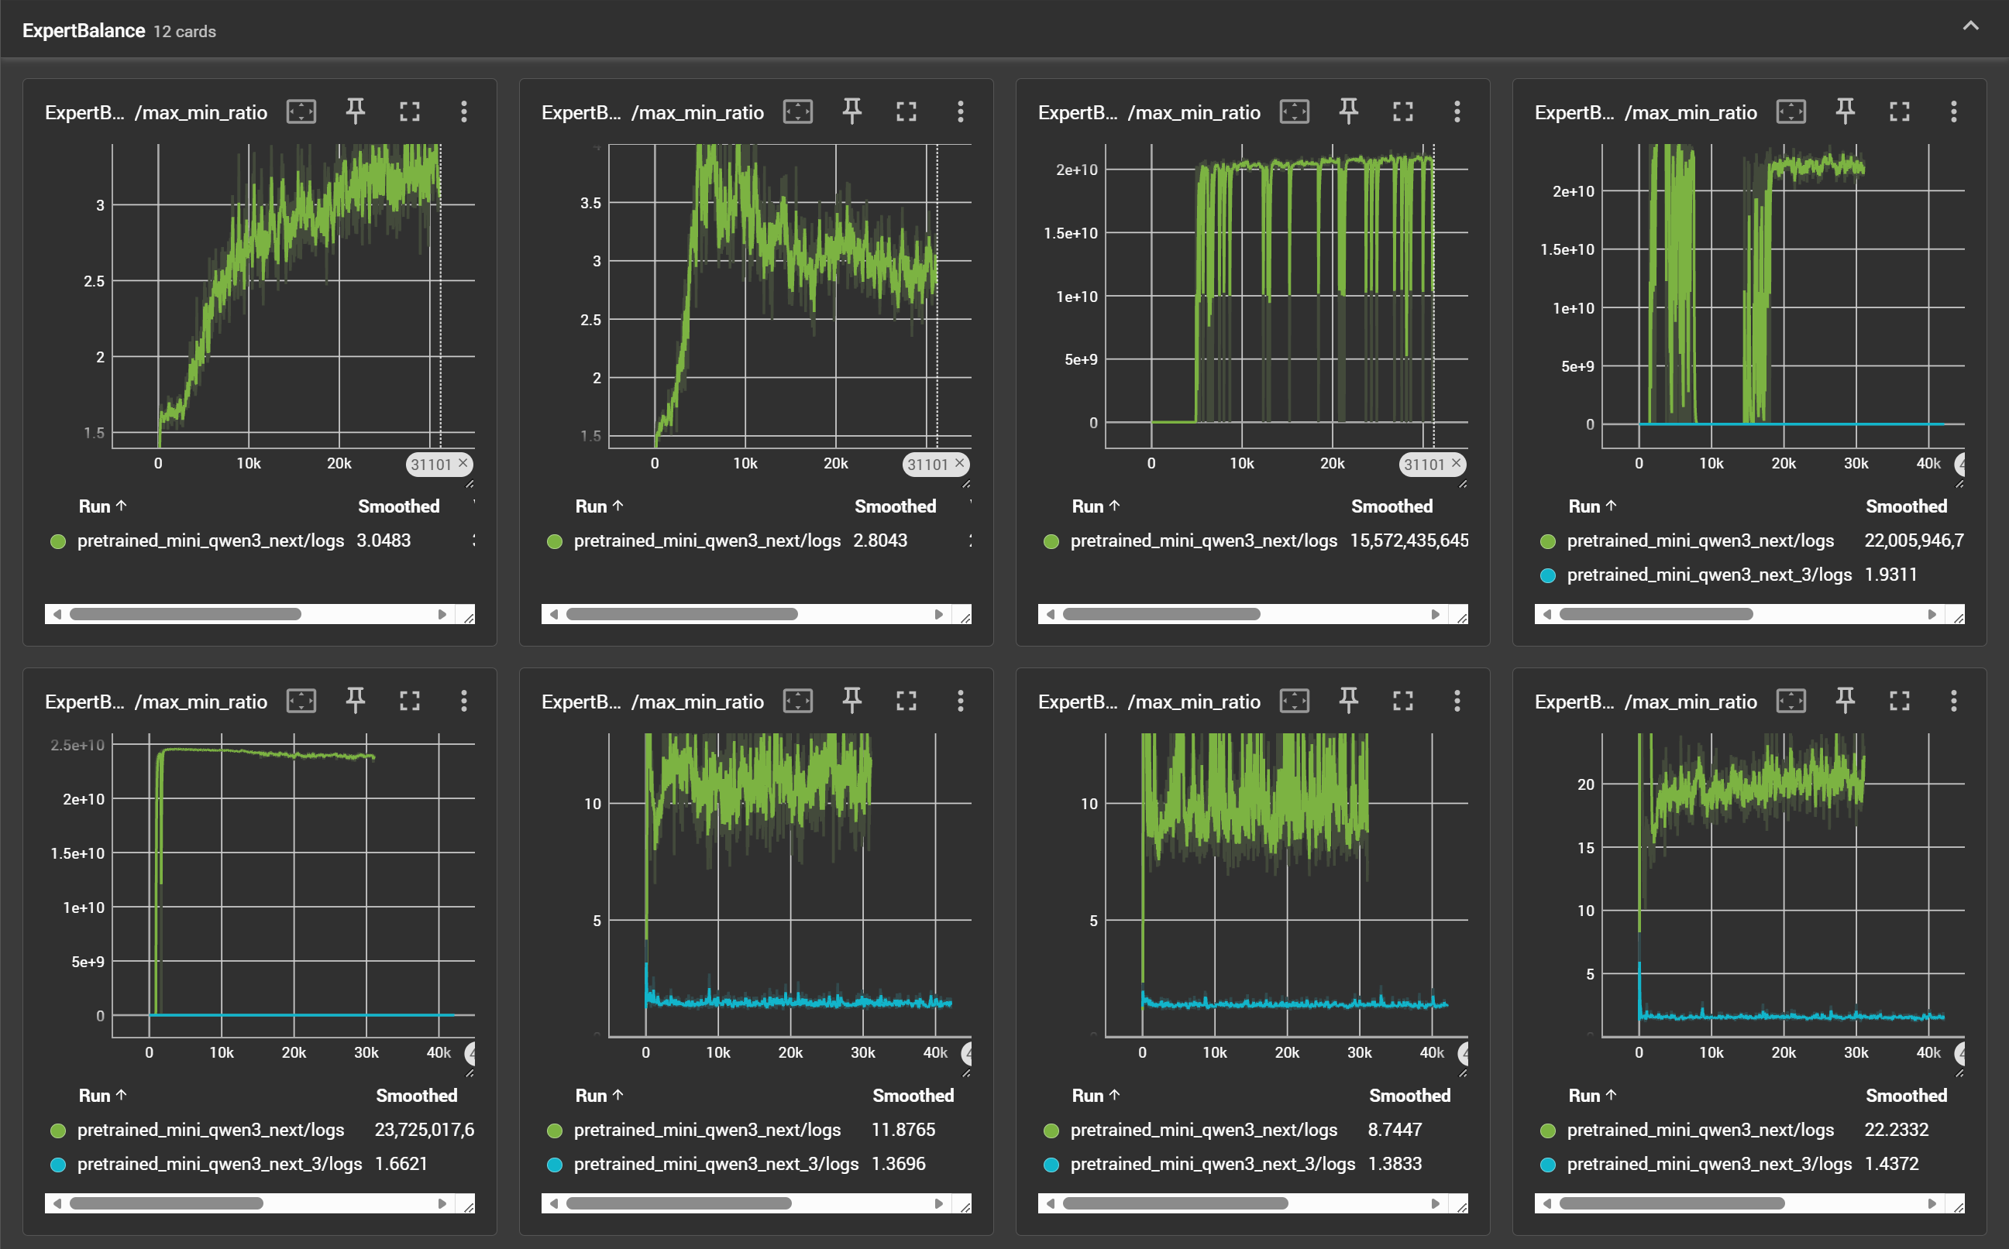Image resolution: width=2009 pixels, height=1249 pixels.
Task: Open fullscreen for third top-row chart
Action: point(1402,112)
